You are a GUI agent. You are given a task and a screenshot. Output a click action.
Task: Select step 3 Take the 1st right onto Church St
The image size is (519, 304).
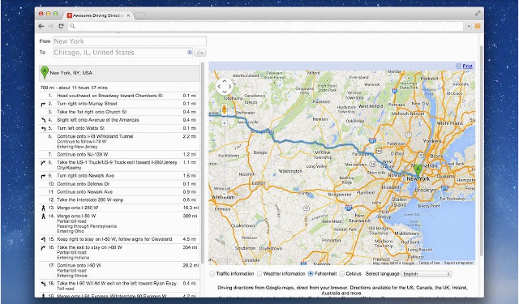pyautogui.click(x=119, y=112)
